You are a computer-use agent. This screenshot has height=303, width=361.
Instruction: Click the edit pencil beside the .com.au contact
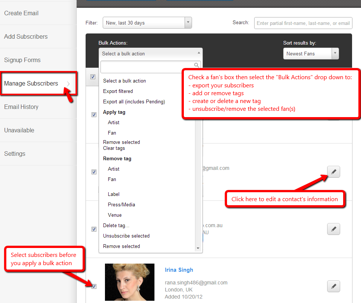tap(333, 229)
